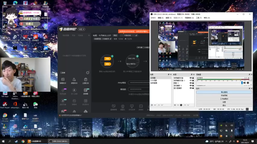Viewport: 257px width, 144px height.
Task: Click the lower orange copy button in streaming companion
Action: [108, 64]
